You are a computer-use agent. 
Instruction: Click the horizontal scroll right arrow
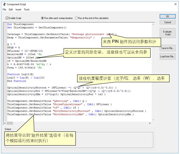coord(150,123)
